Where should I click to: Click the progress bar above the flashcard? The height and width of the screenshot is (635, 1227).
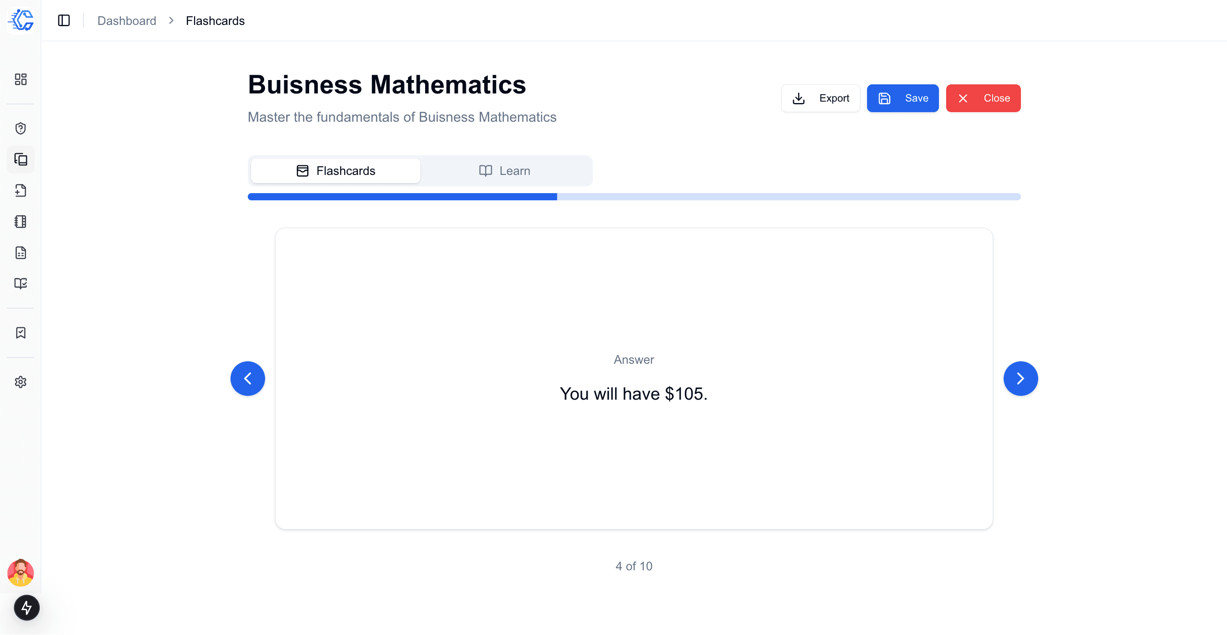coord(634,196)
